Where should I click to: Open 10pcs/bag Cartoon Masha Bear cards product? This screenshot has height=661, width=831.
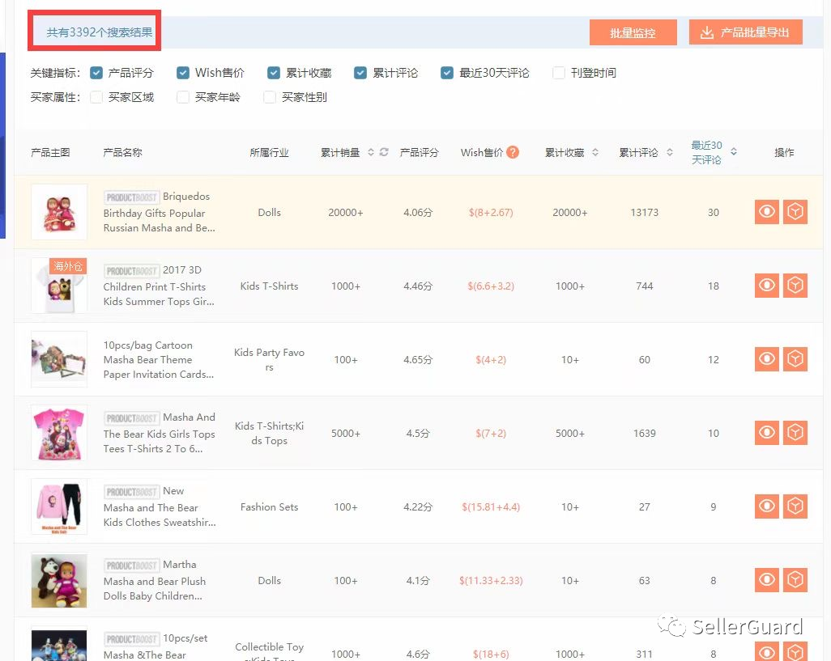[x=159, y=359]
